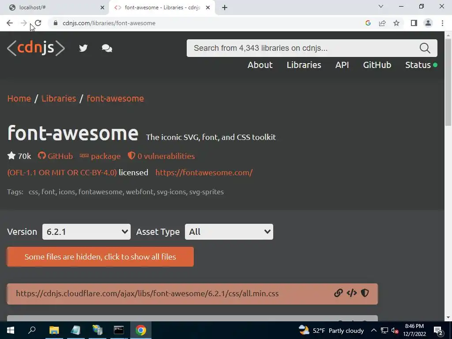This screenshot has width=452, height=339.
Task: Select the font-awesome Libraries tab
Action: pos(162,8)
